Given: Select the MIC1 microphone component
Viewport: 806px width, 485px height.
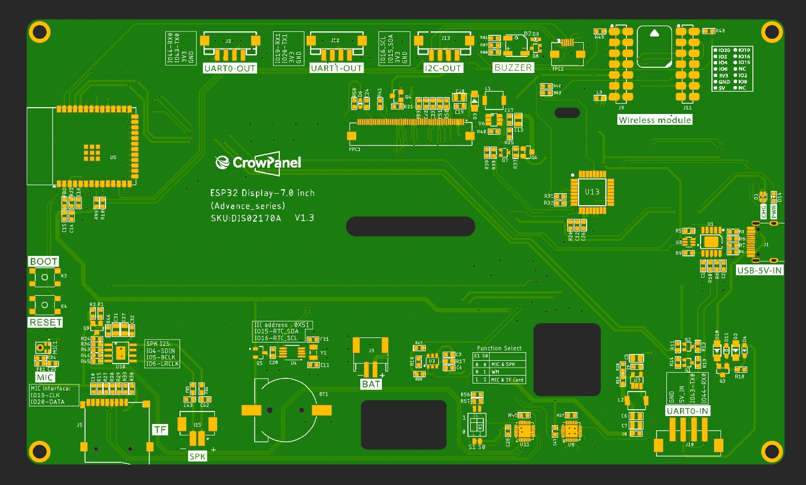Looking at the screenshot, I should point(43,348).
